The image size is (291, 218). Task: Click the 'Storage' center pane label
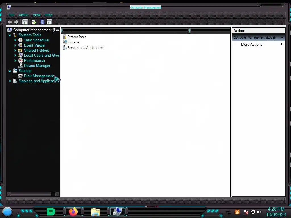[x=73, y=42]
